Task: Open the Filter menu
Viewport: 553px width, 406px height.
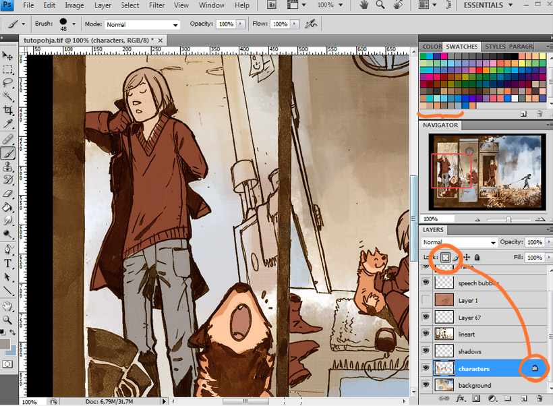Action: coord(156,5)
